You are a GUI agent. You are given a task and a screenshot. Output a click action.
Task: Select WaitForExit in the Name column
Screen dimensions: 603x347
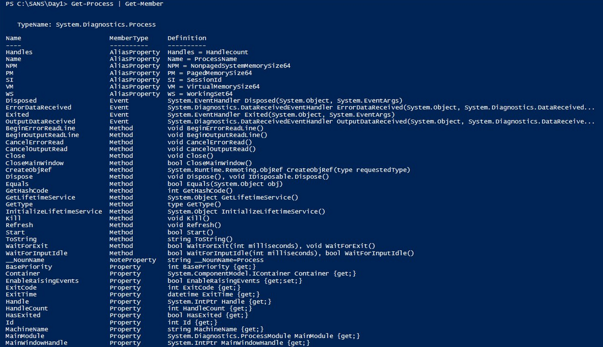(27, 246)
